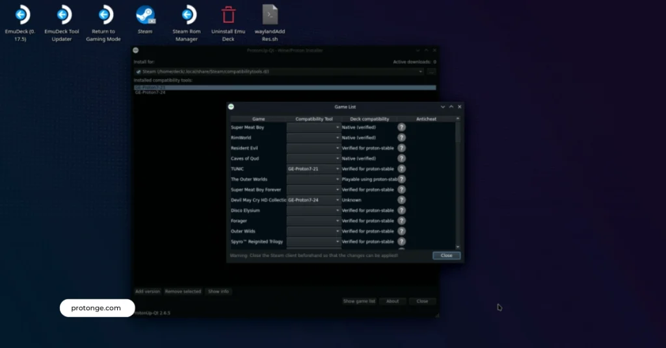Select GE-Proton7-24 in installed tools list
The width and height of the screenshot is (666, 348).
150,93
